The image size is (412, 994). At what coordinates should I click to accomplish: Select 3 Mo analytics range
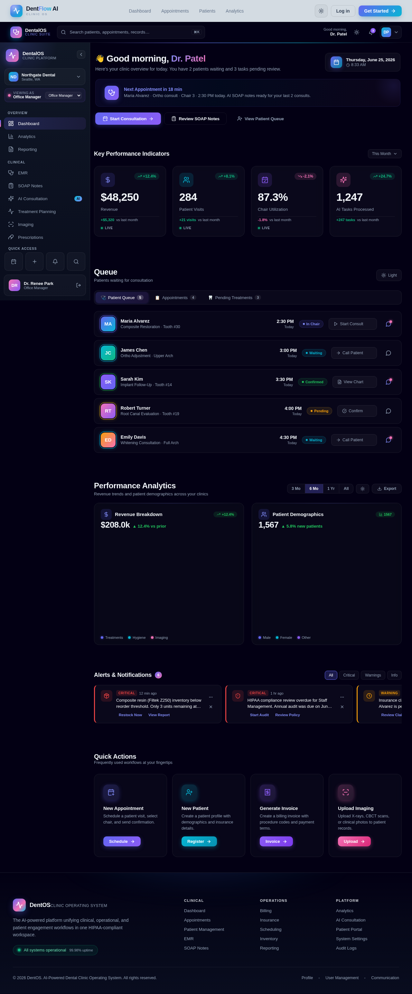coord(296,489)
